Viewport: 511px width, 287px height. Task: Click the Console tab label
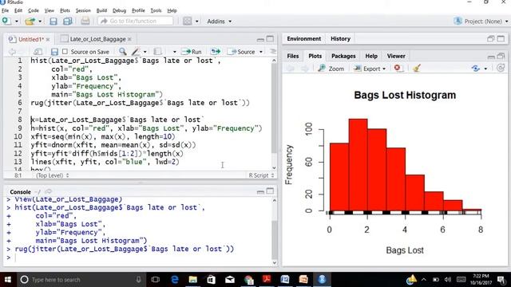tap(20, 191)
